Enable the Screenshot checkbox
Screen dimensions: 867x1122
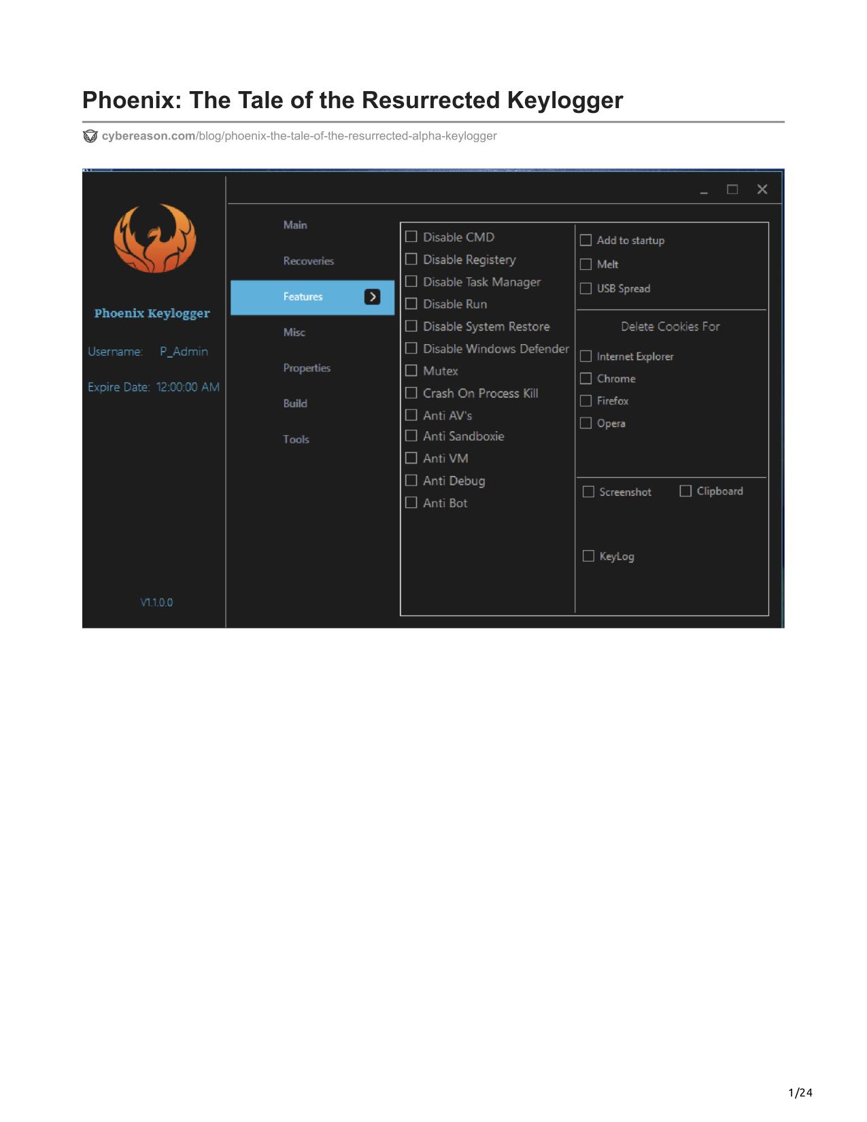coord(588,492)
